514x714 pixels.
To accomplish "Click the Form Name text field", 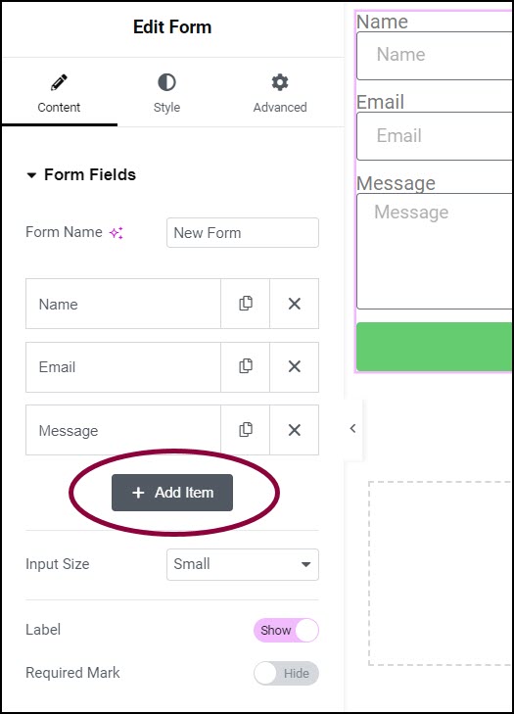I will pyautogui.click(x=243, y=233).
